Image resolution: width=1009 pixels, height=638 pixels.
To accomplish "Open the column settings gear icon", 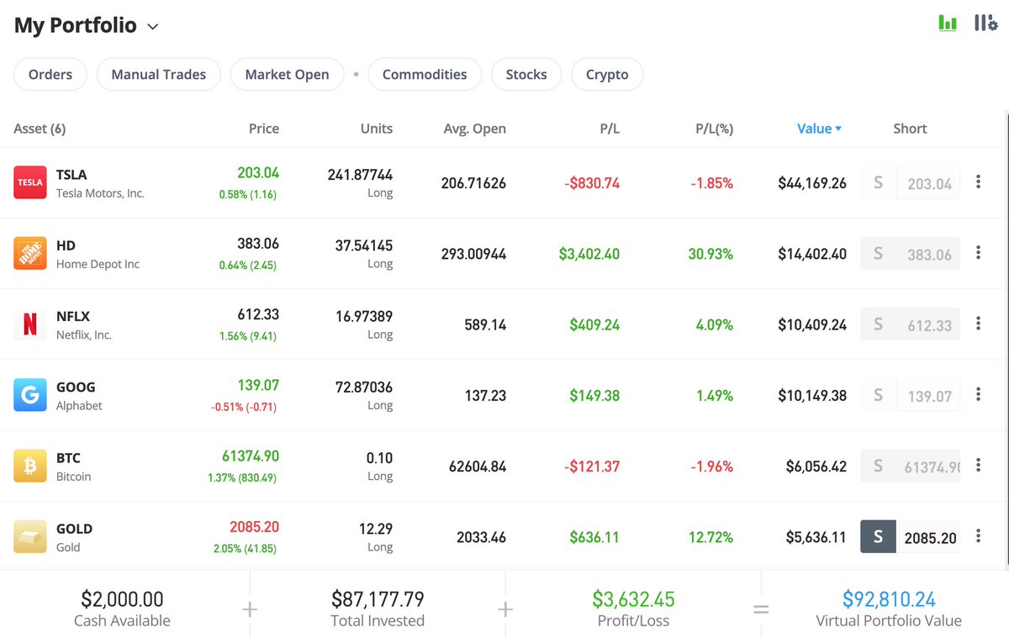I will tap(986, 23).
